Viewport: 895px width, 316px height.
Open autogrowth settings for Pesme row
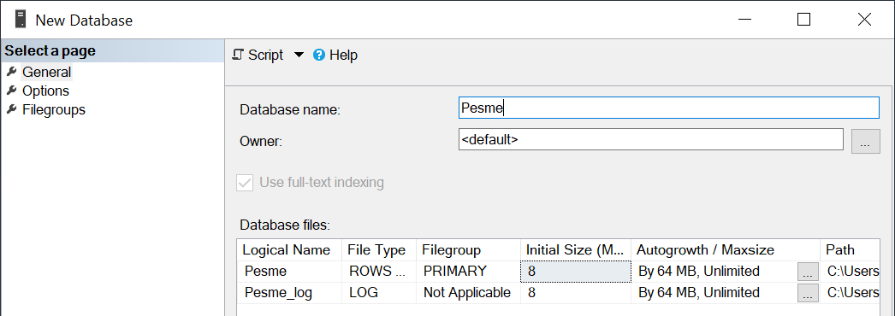click(x=807, y=272)
